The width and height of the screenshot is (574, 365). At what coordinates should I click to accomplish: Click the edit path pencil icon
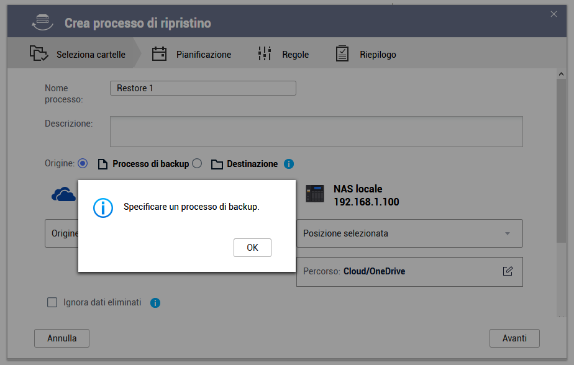(508, 271)
